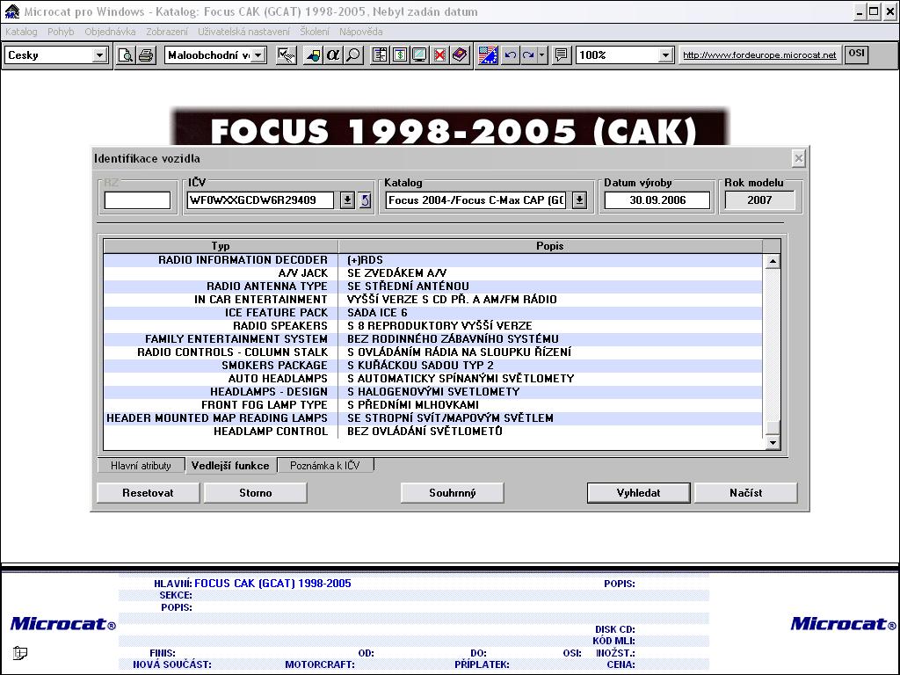Screen dimensions: 900x675
Task: Click the book icon in toolbar
Action: 459,55
